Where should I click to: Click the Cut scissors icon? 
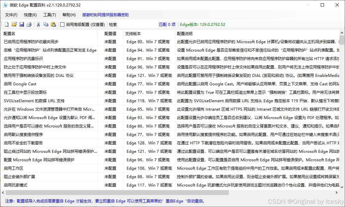pyautogui.click(x=38, y=24)
